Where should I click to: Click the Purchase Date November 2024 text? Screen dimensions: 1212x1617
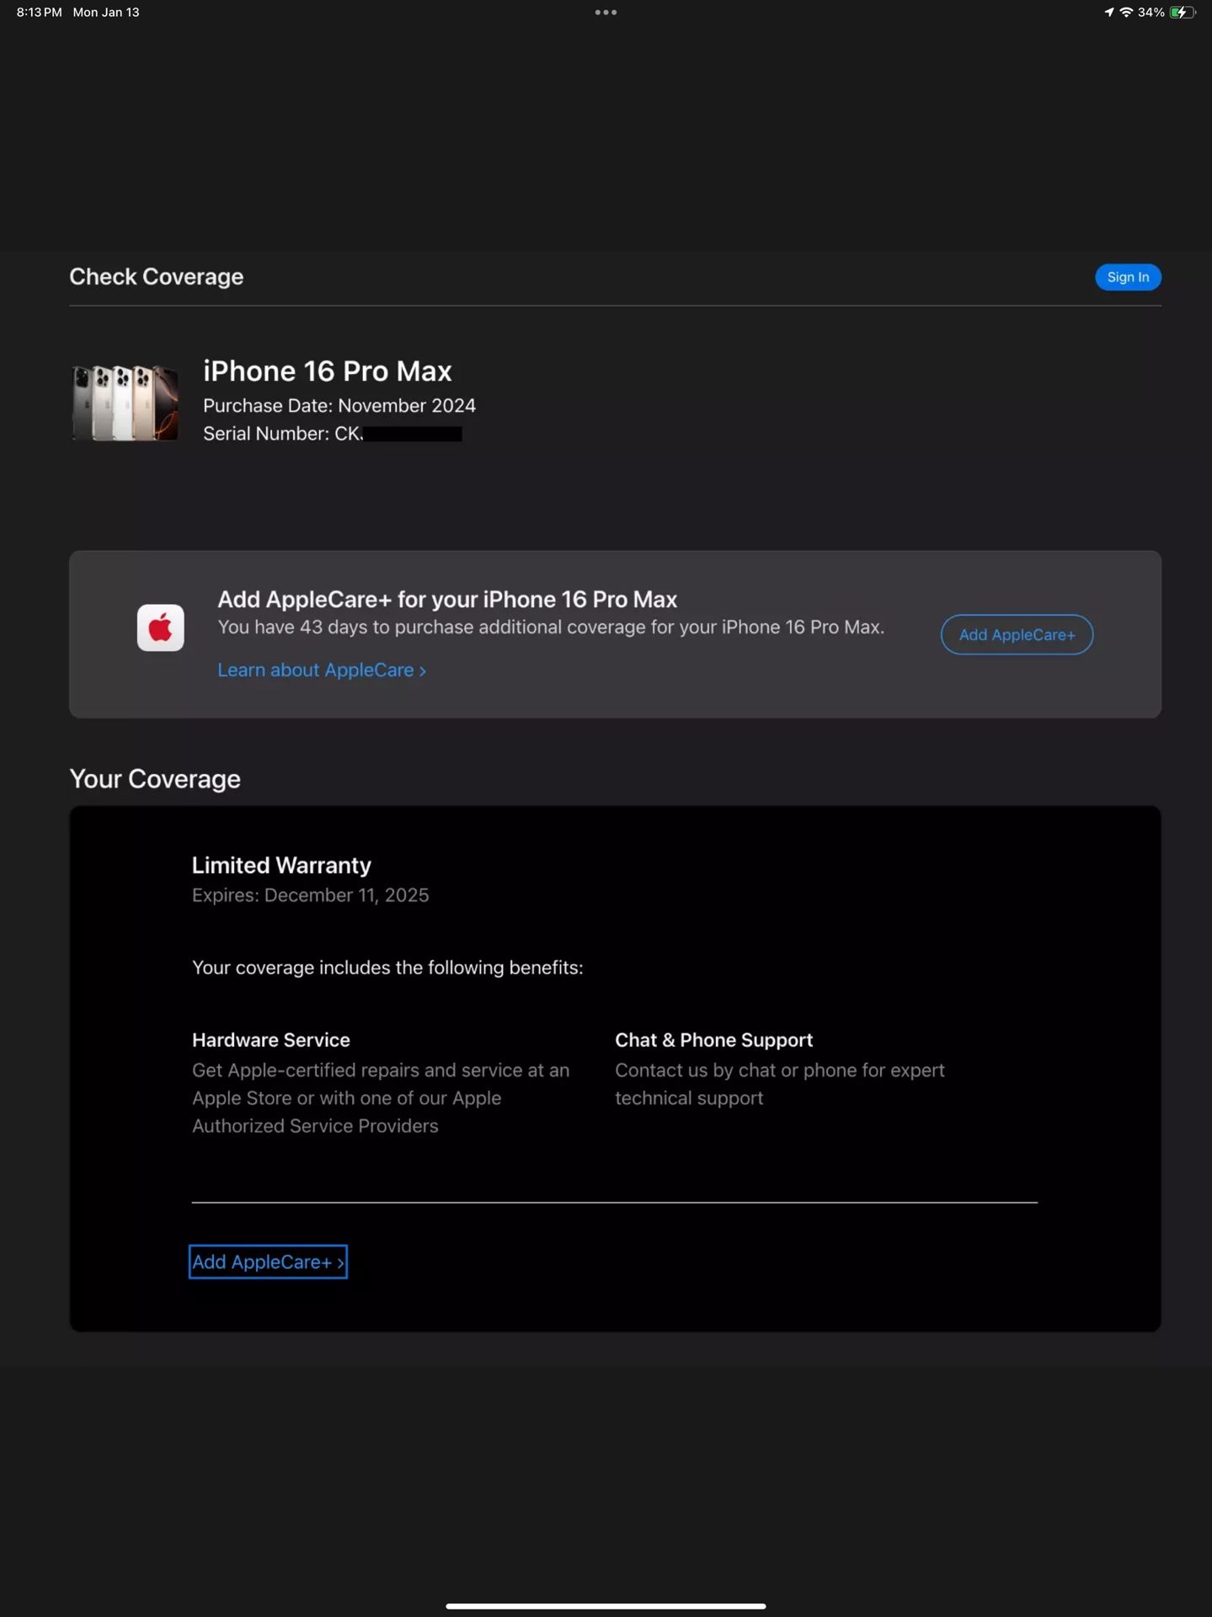point(339,406)
